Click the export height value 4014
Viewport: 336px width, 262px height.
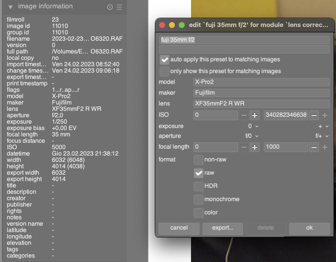(59, 179)
